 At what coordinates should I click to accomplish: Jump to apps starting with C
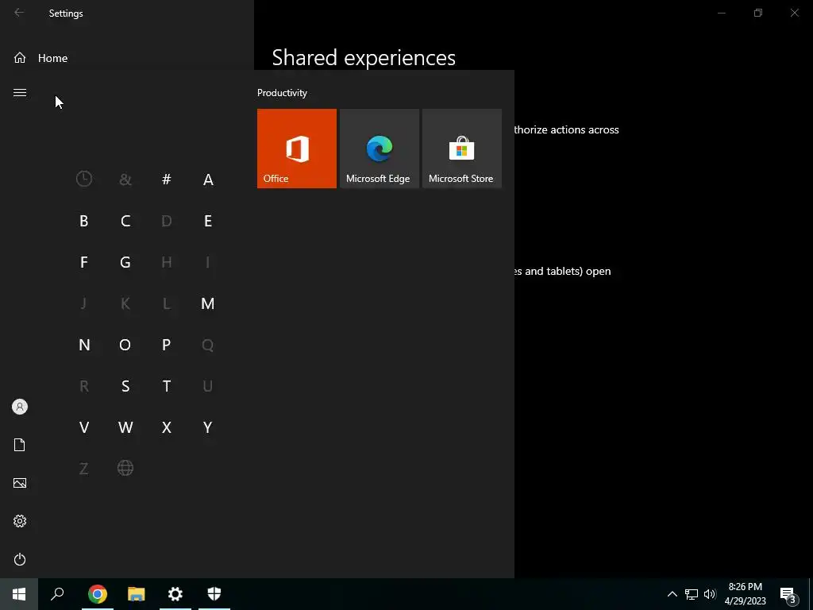click(125, 221)
